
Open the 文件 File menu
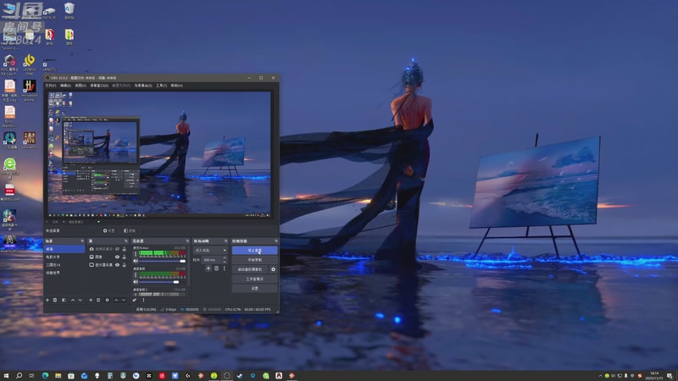pos(51,86)
